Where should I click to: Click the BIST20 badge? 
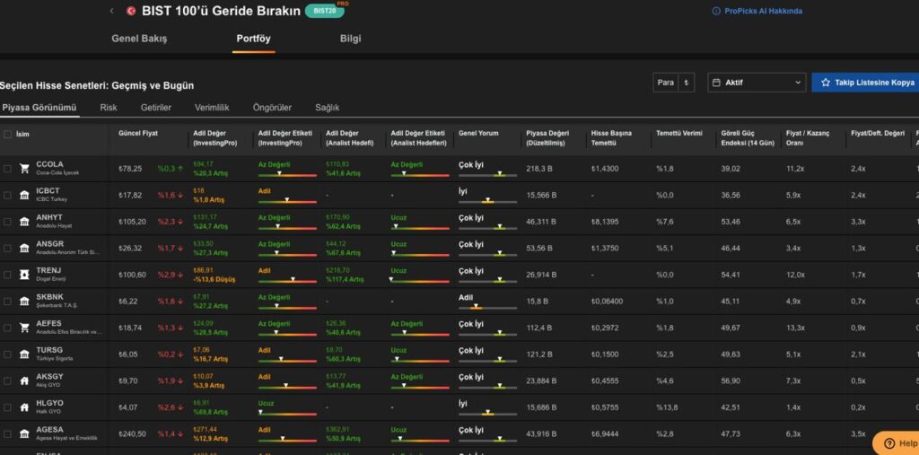324,11
